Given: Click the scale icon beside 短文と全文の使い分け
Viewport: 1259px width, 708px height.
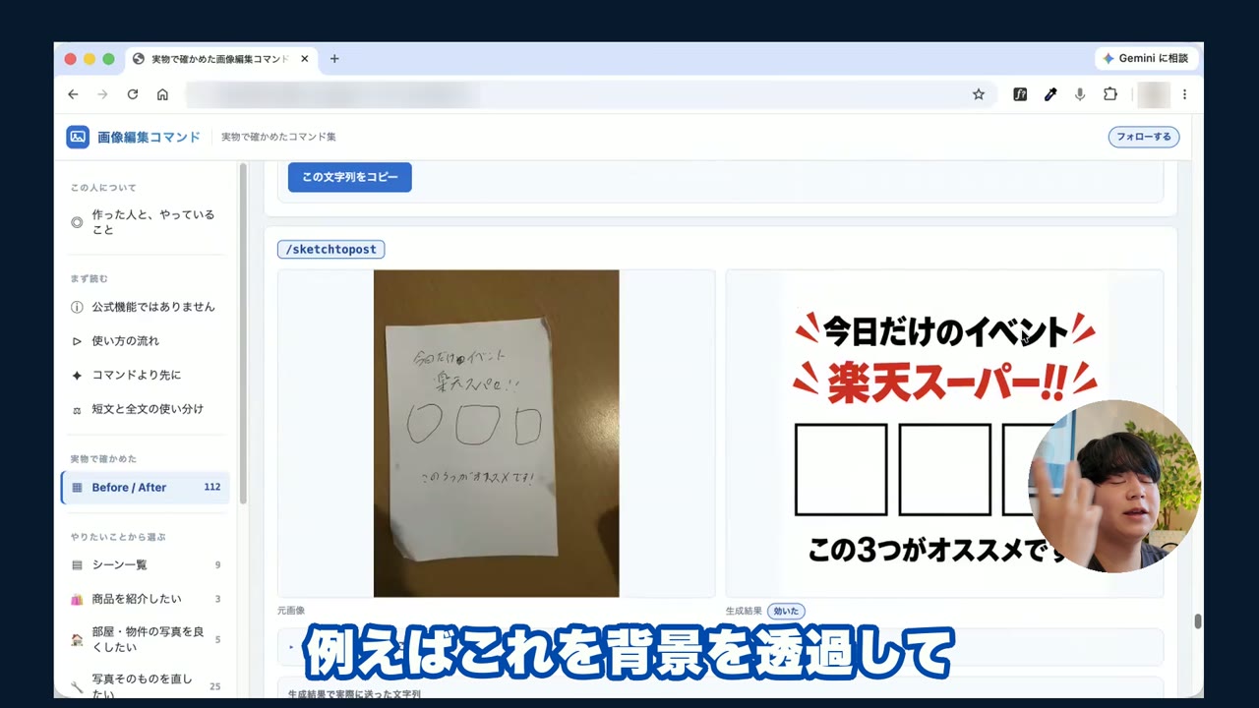Looking at the screenshot, I should click(77, 410).
